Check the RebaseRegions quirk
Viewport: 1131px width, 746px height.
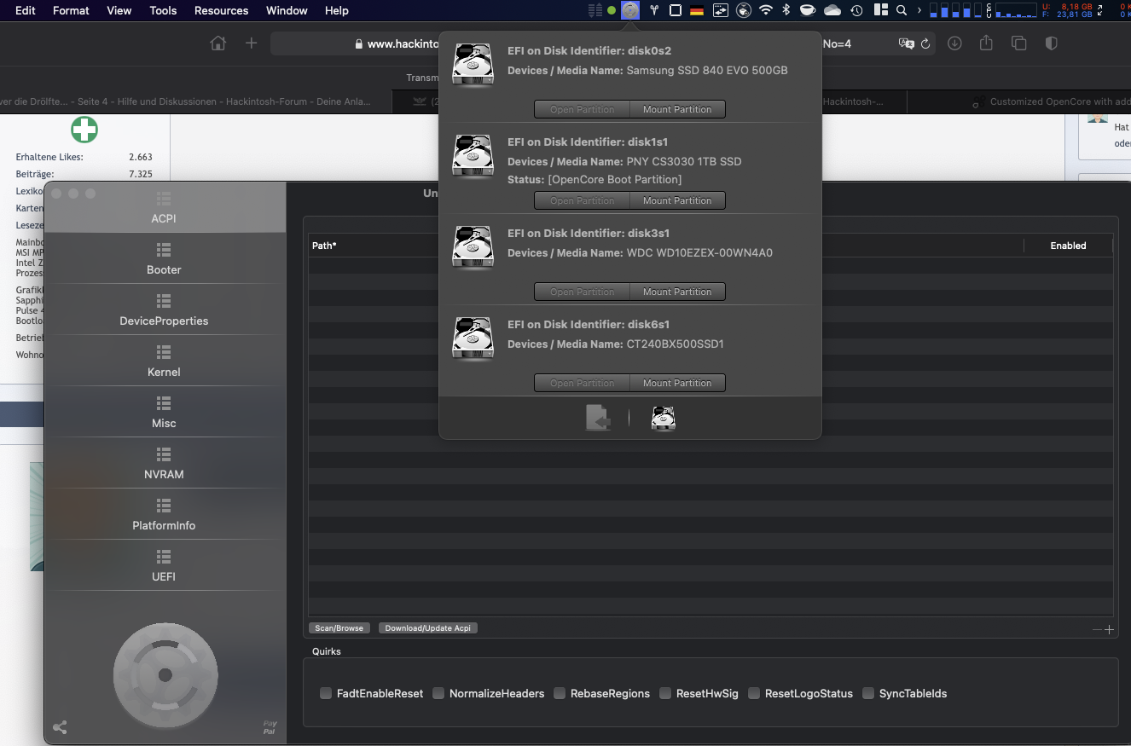point(560,693)
